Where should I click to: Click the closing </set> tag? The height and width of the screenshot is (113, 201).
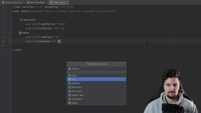(x=17, y=50)
